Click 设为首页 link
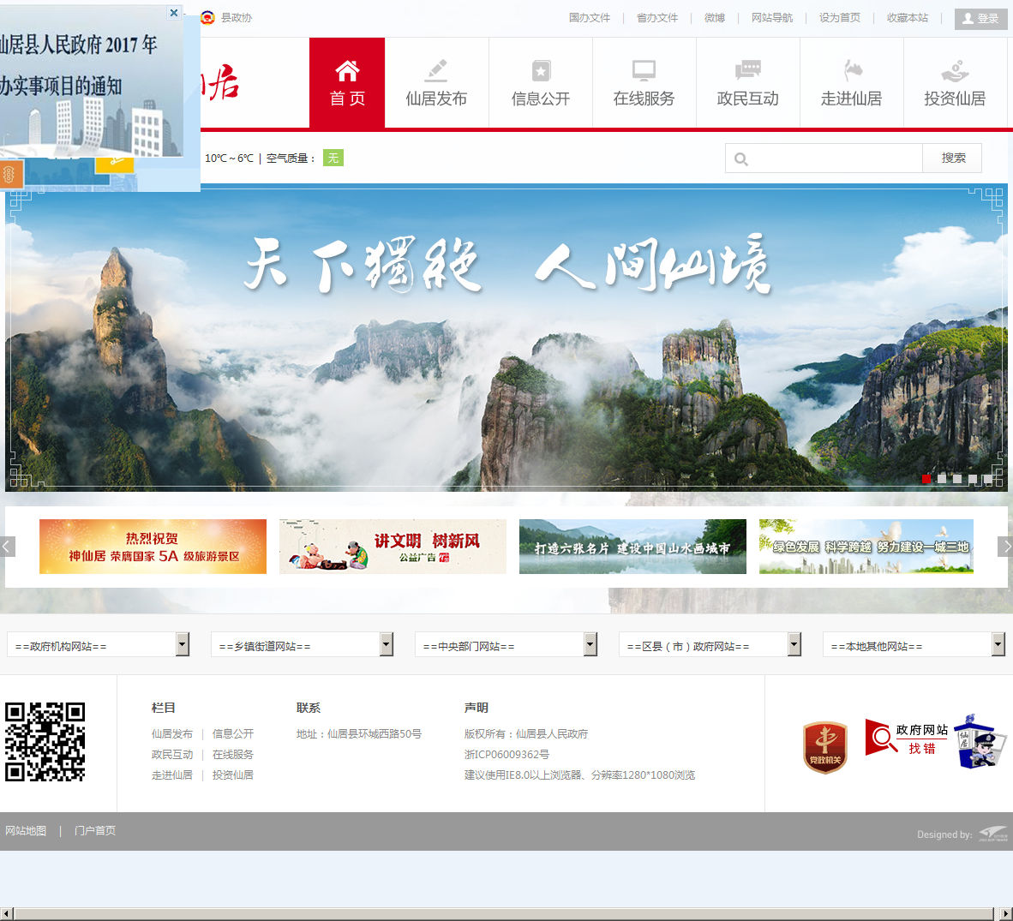This screenshot has height=921, width=1013. [x=840, y=18]
